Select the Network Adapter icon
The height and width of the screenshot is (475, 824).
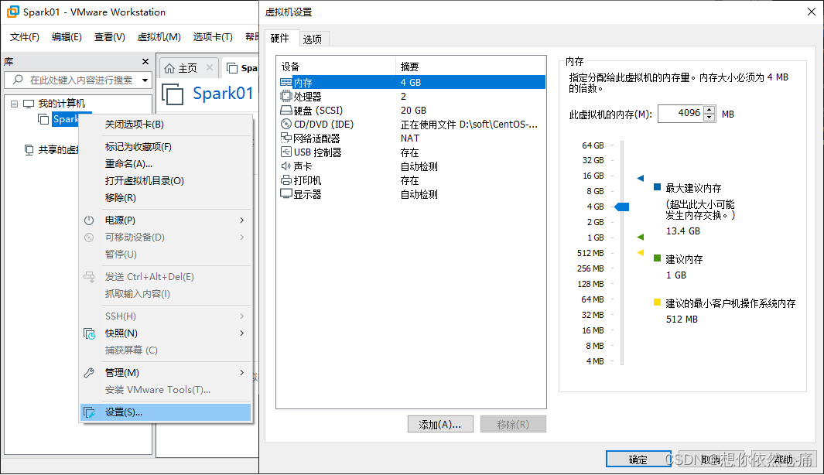285,138
